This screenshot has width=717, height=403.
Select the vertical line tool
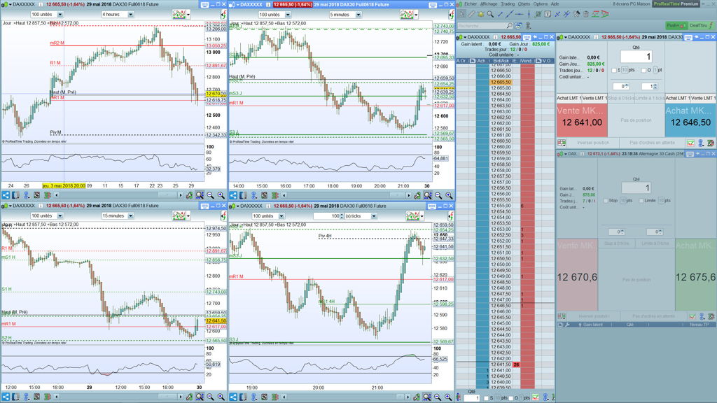click(529, 14)
